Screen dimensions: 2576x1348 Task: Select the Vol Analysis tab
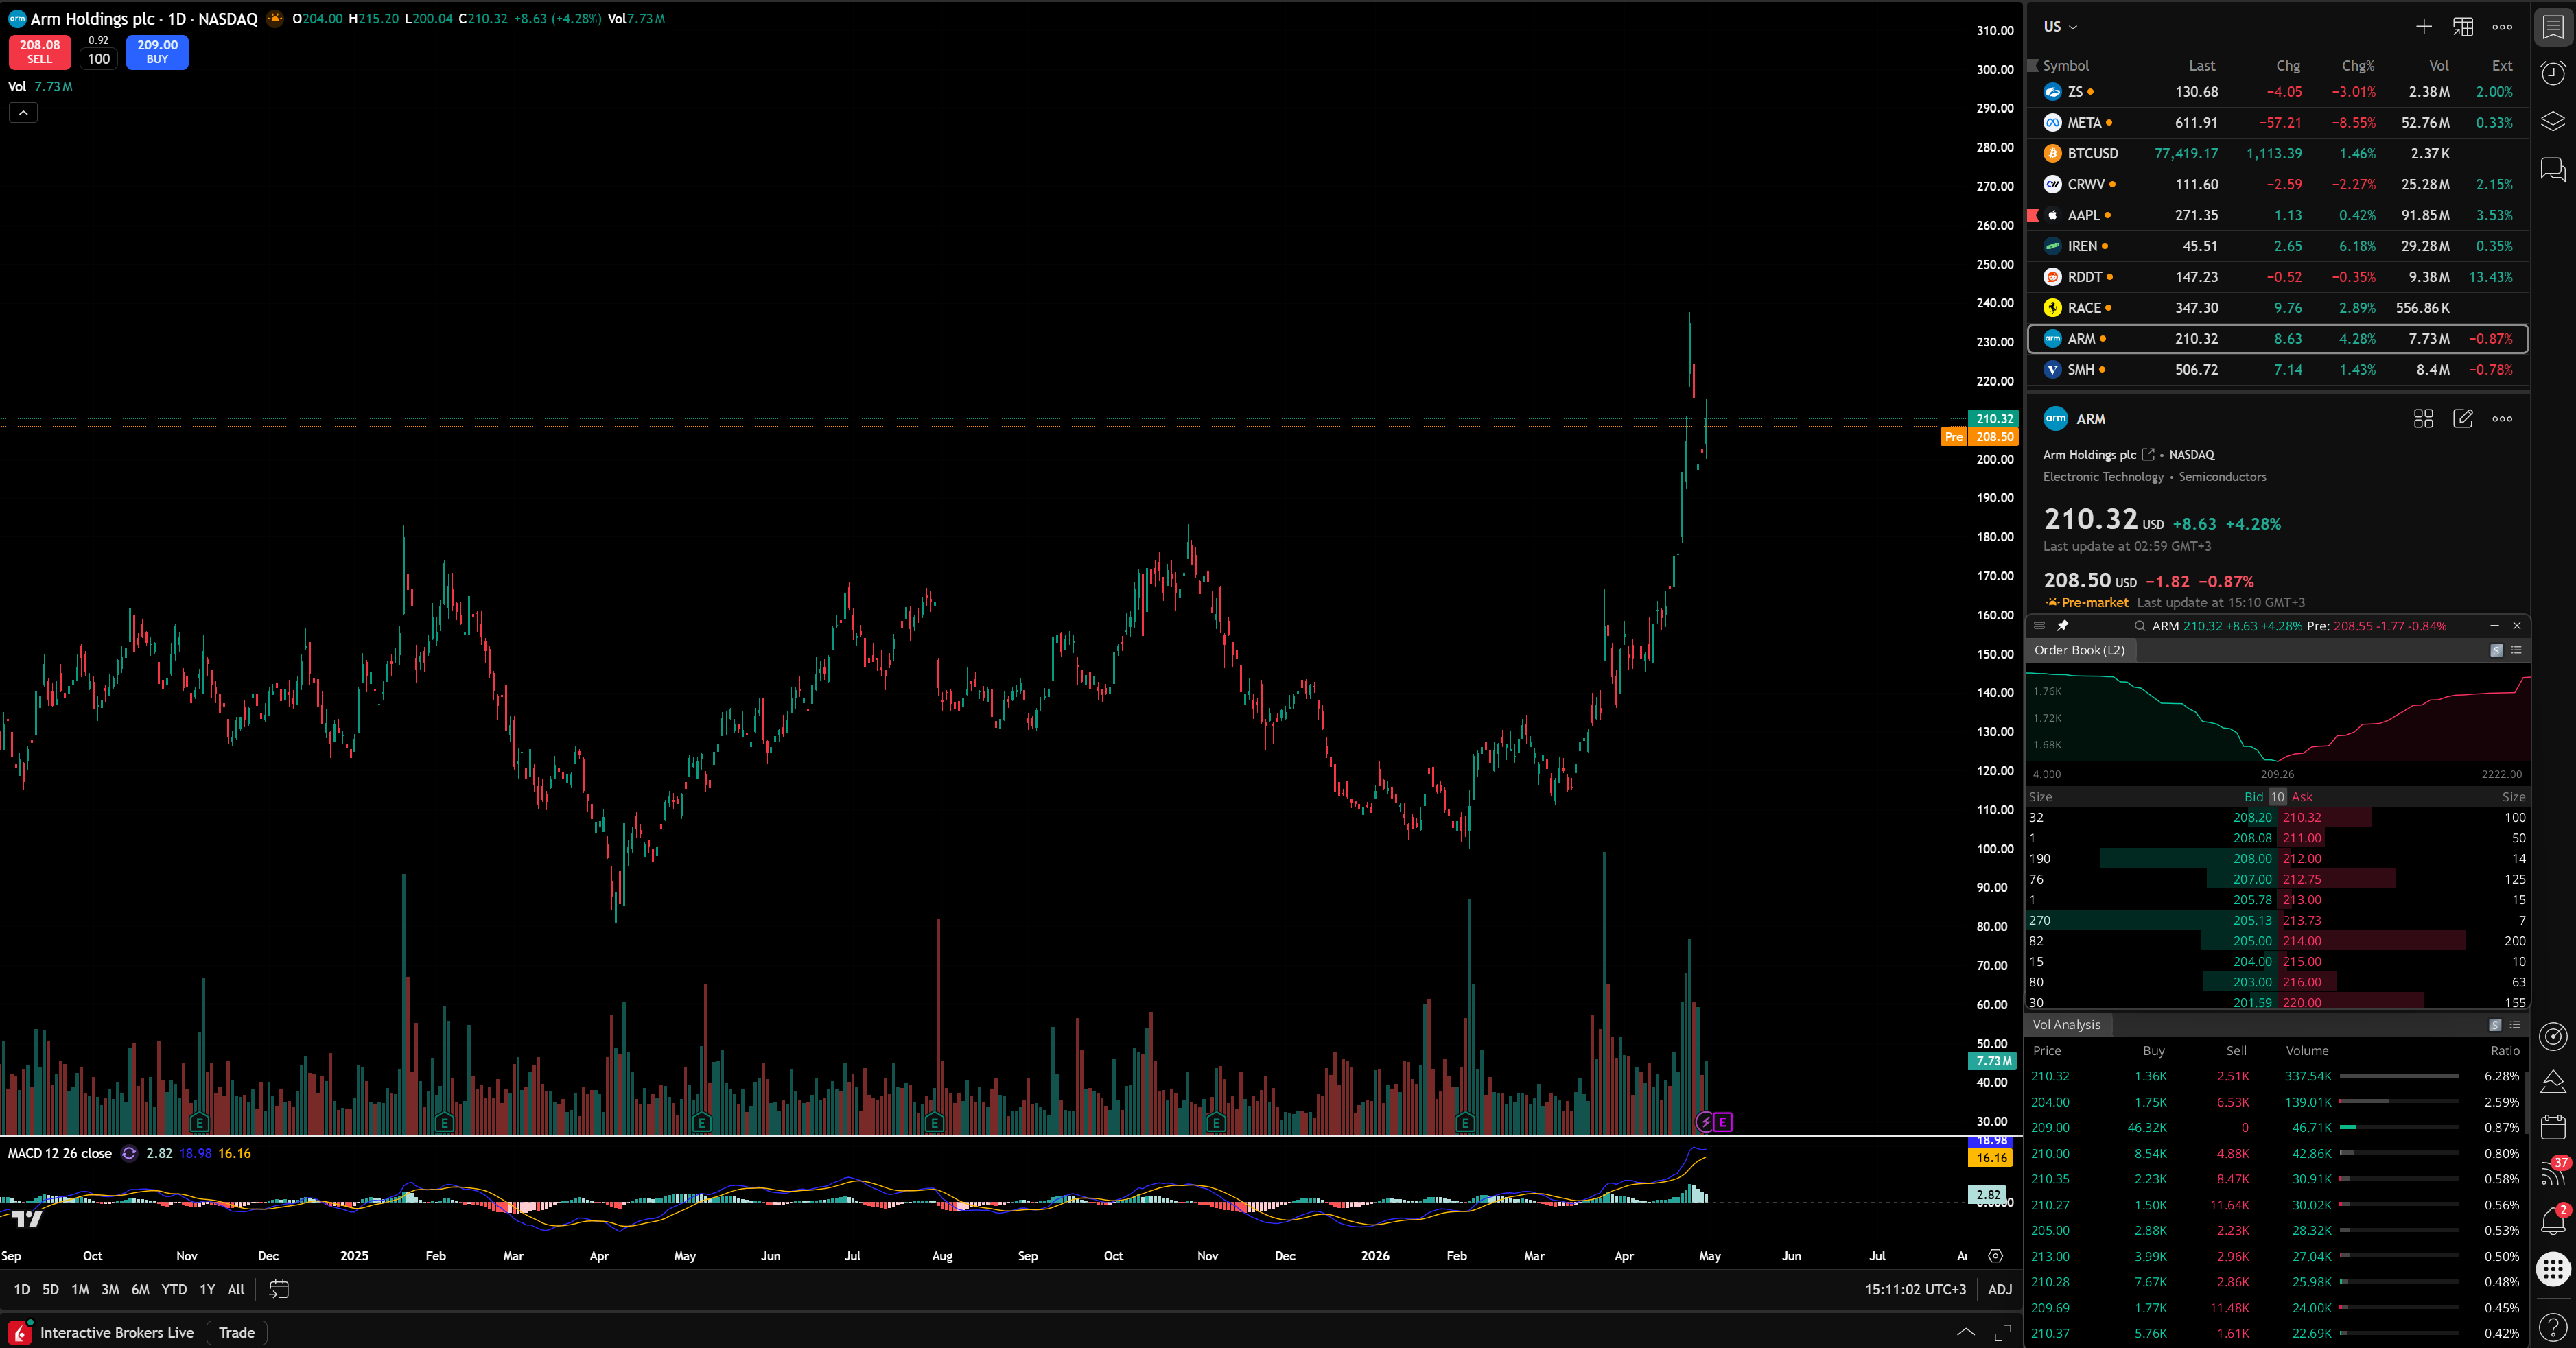point(2066,1024)
